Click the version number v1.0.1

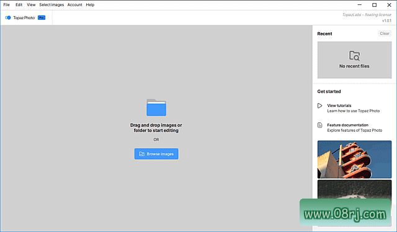(386, 20)
